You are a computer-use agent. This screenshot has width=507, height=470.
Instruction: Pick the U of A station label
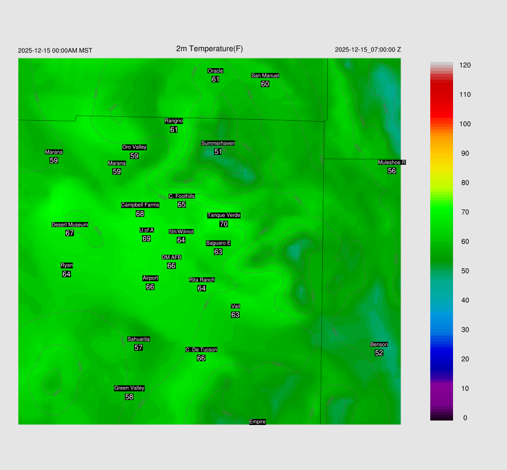(x=147, y=230)
